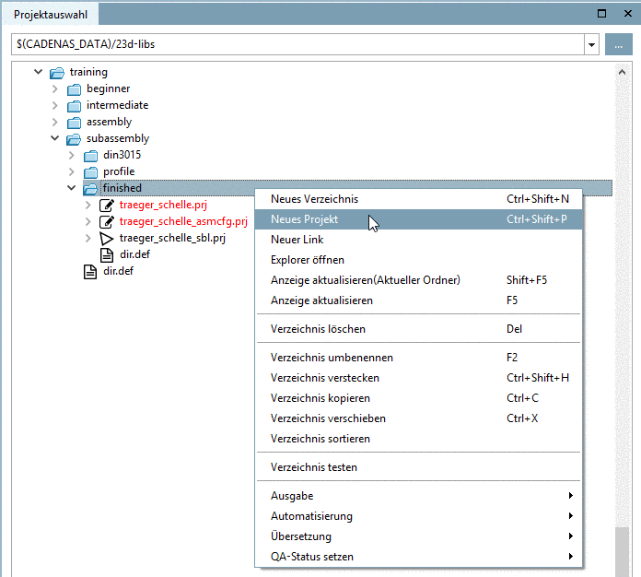
Task: Open the Ausgabe submenu
Action: point(418,496)
